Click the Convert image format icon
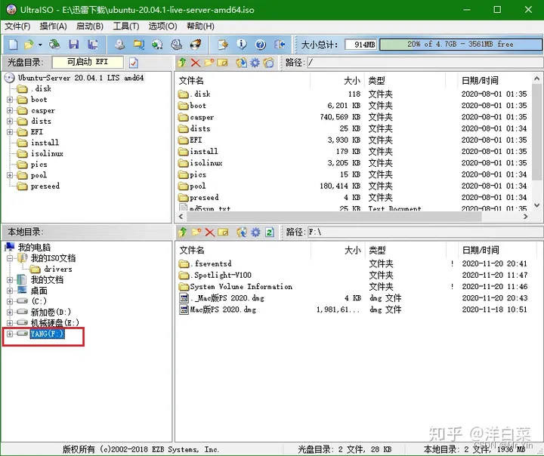Image resolution: width=544 pixels, height=456 pixels. 139,45
